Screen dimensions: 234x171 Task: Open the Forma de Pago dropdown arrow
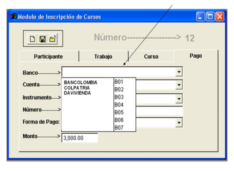click(179, 122)
